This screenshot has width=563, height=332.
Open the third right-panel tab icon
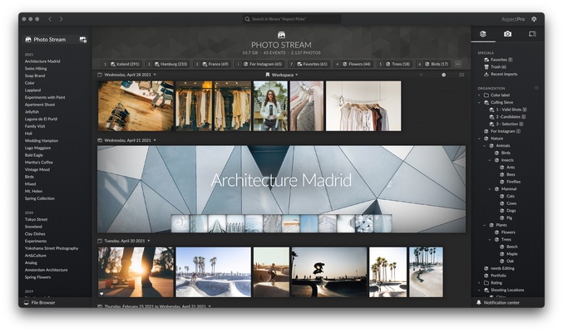532,34
